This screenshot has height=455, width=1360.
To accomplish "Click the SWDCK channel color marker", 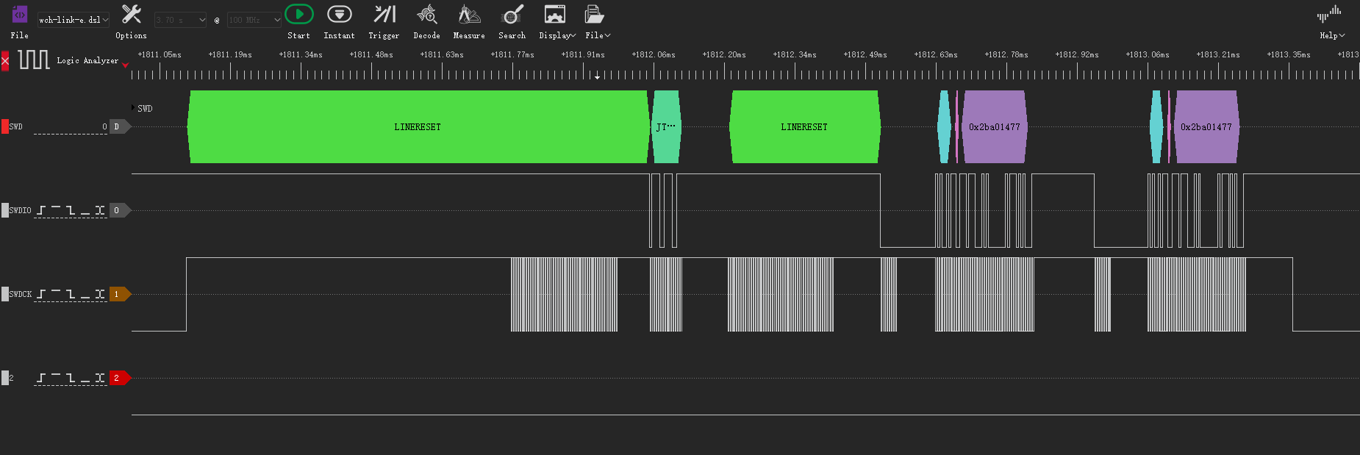I will tap(5, 294).
